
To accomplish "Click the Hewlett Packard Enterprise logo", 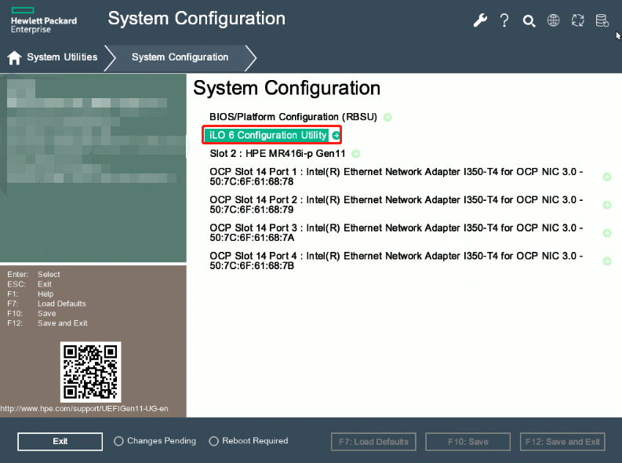I will pos(44,22).
